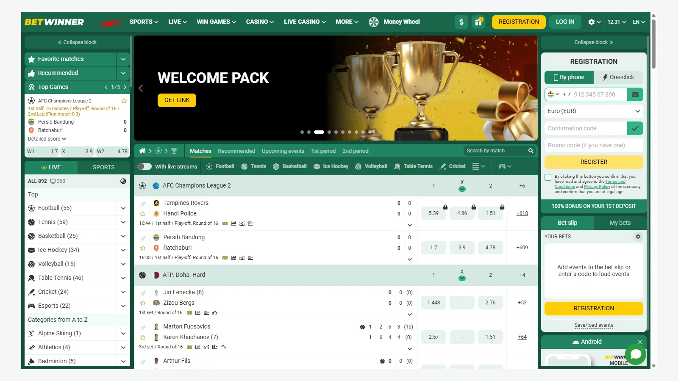The width and height of the screenshot is (678, 381).
Task: Click the search magnifier icon
Action: click(531, 151)
